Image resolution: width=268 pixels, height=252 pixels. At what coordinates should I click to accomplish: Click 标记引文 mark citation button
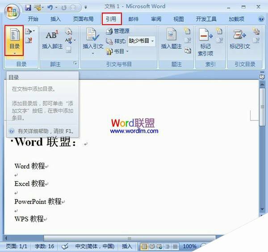point(240,39)
